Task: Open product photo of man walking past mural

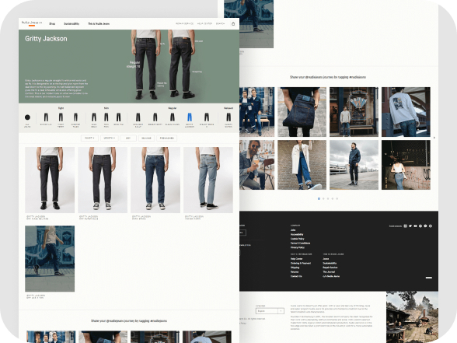Action: (50, 259)
